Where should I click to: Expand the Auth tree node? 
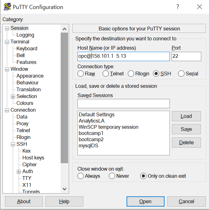click(19, 172)
